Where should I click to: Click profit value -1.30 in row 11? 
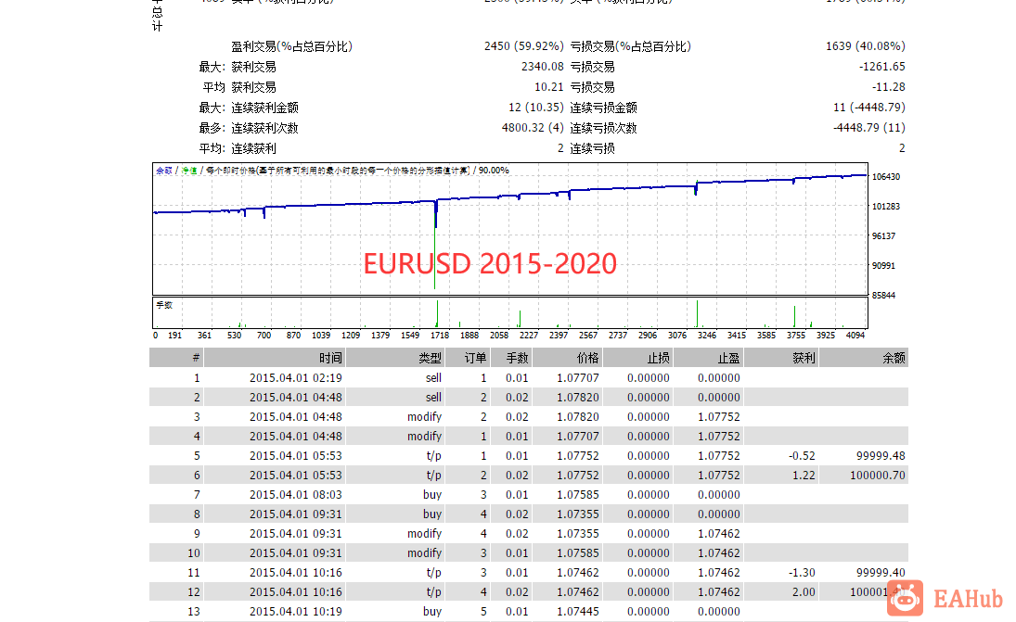[803, 572]
